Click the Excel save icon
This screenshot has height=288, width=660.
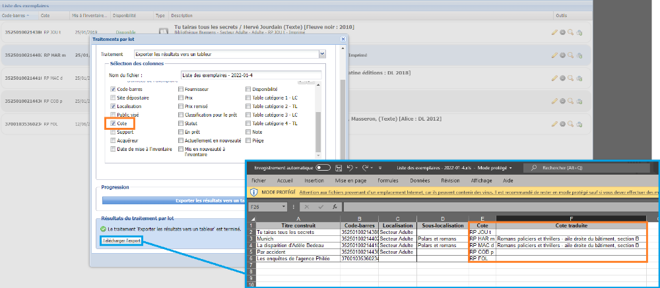click(338, 168)
